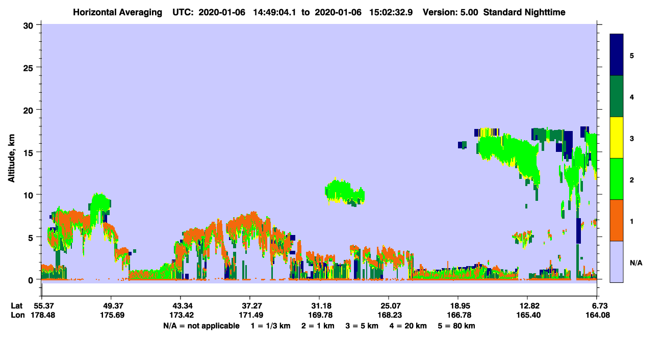Click the y-axis tick label 20
Viewport: 663px width, 340px height.
30,110
